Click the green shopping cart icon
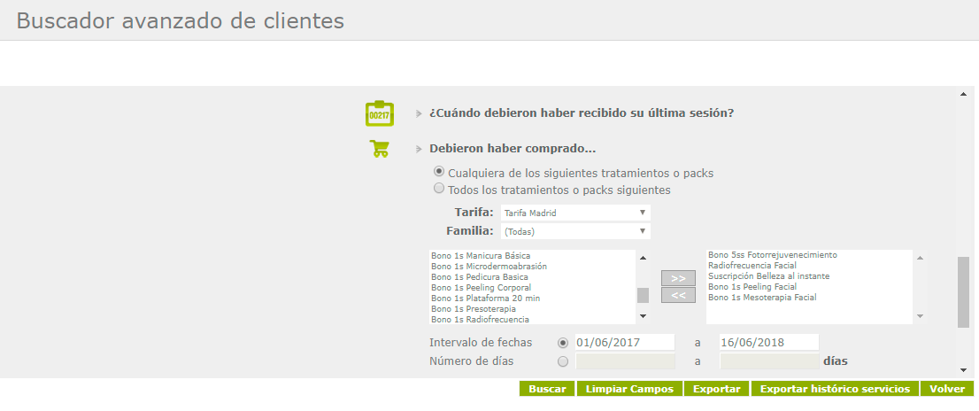 click(x=379, y=149)
